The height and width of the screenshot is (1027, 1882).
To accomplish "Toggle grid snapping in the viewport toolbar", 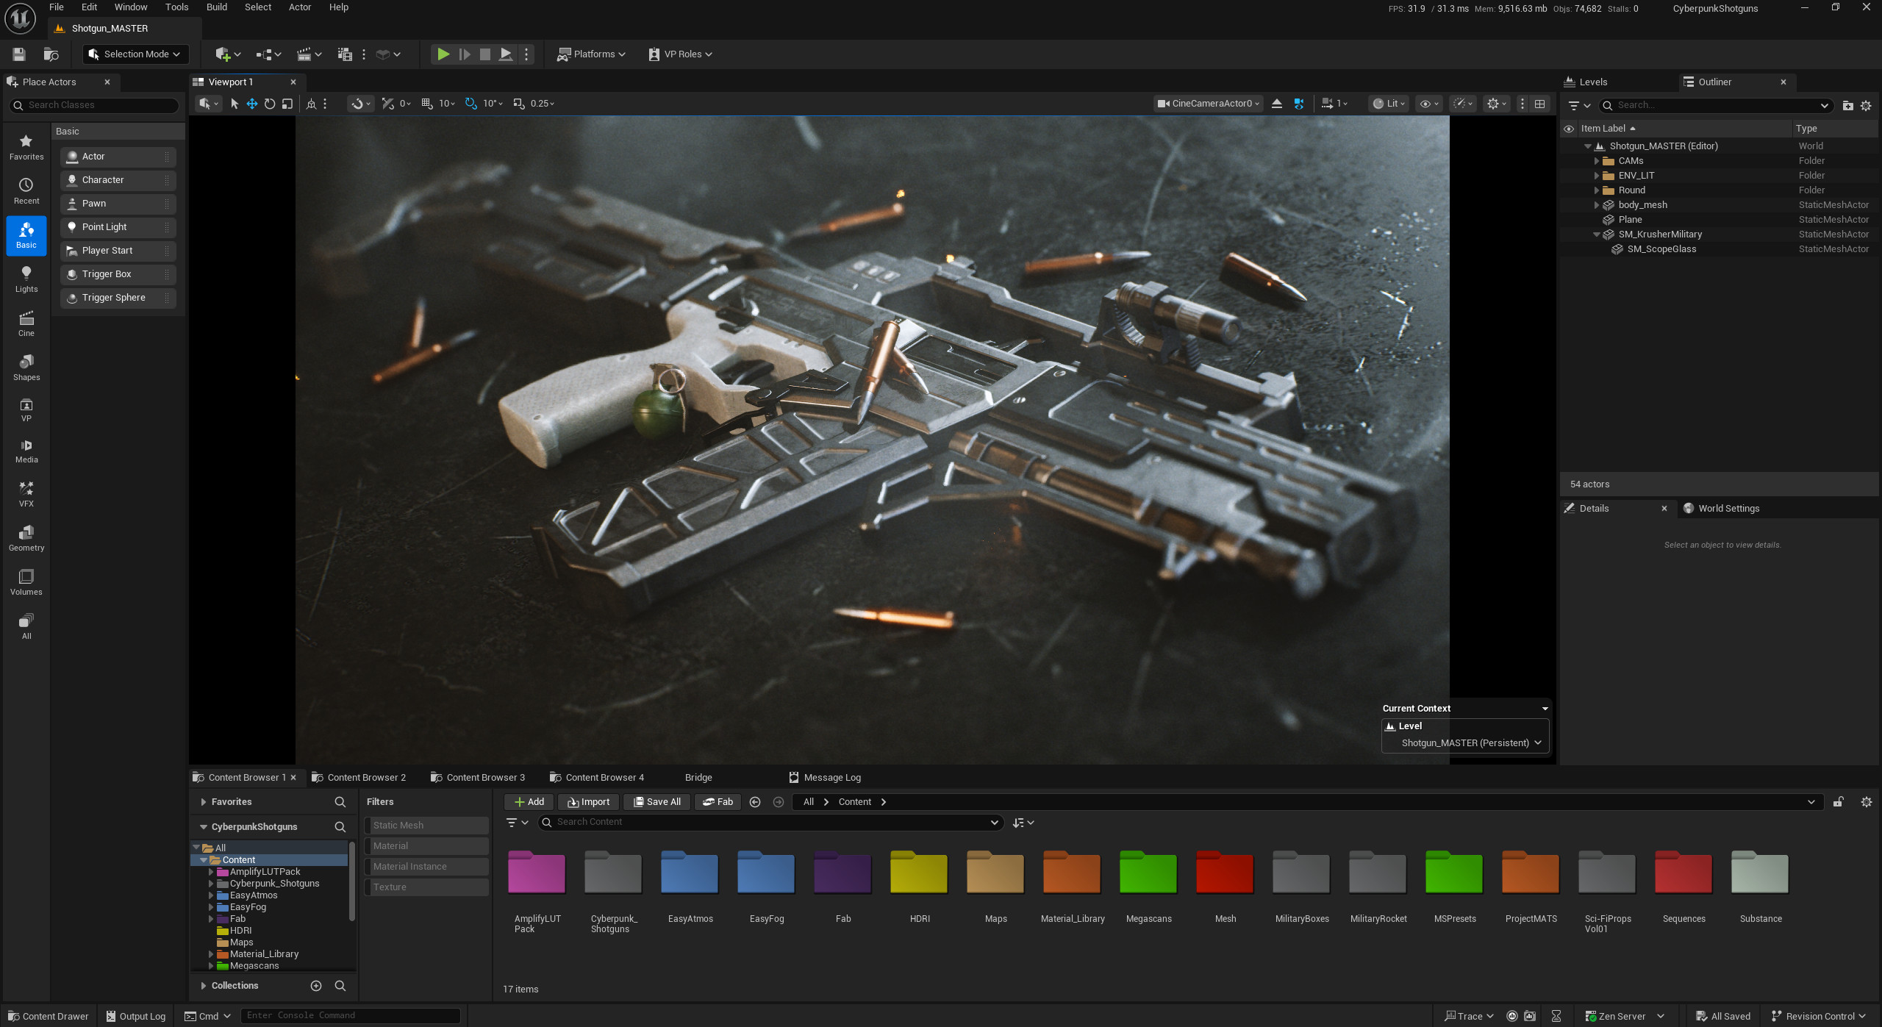I will (426, 104).
